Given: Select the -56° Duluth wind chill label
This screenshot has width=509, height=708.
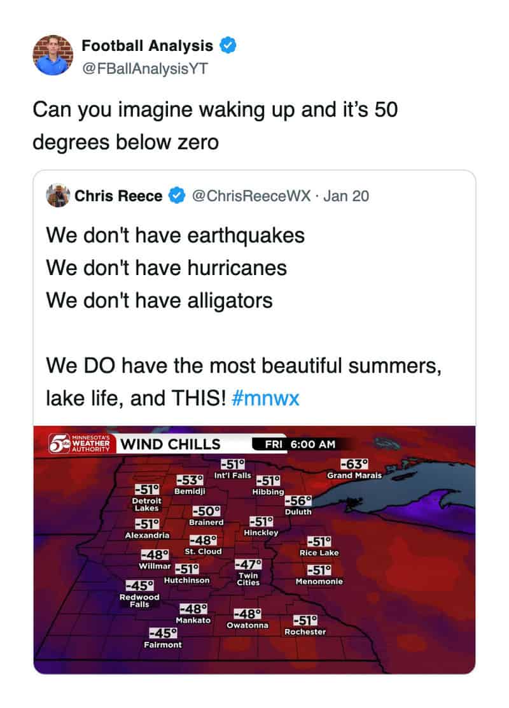Looking at the screenshot, I should pyautogui.click(x=298, y=502).
